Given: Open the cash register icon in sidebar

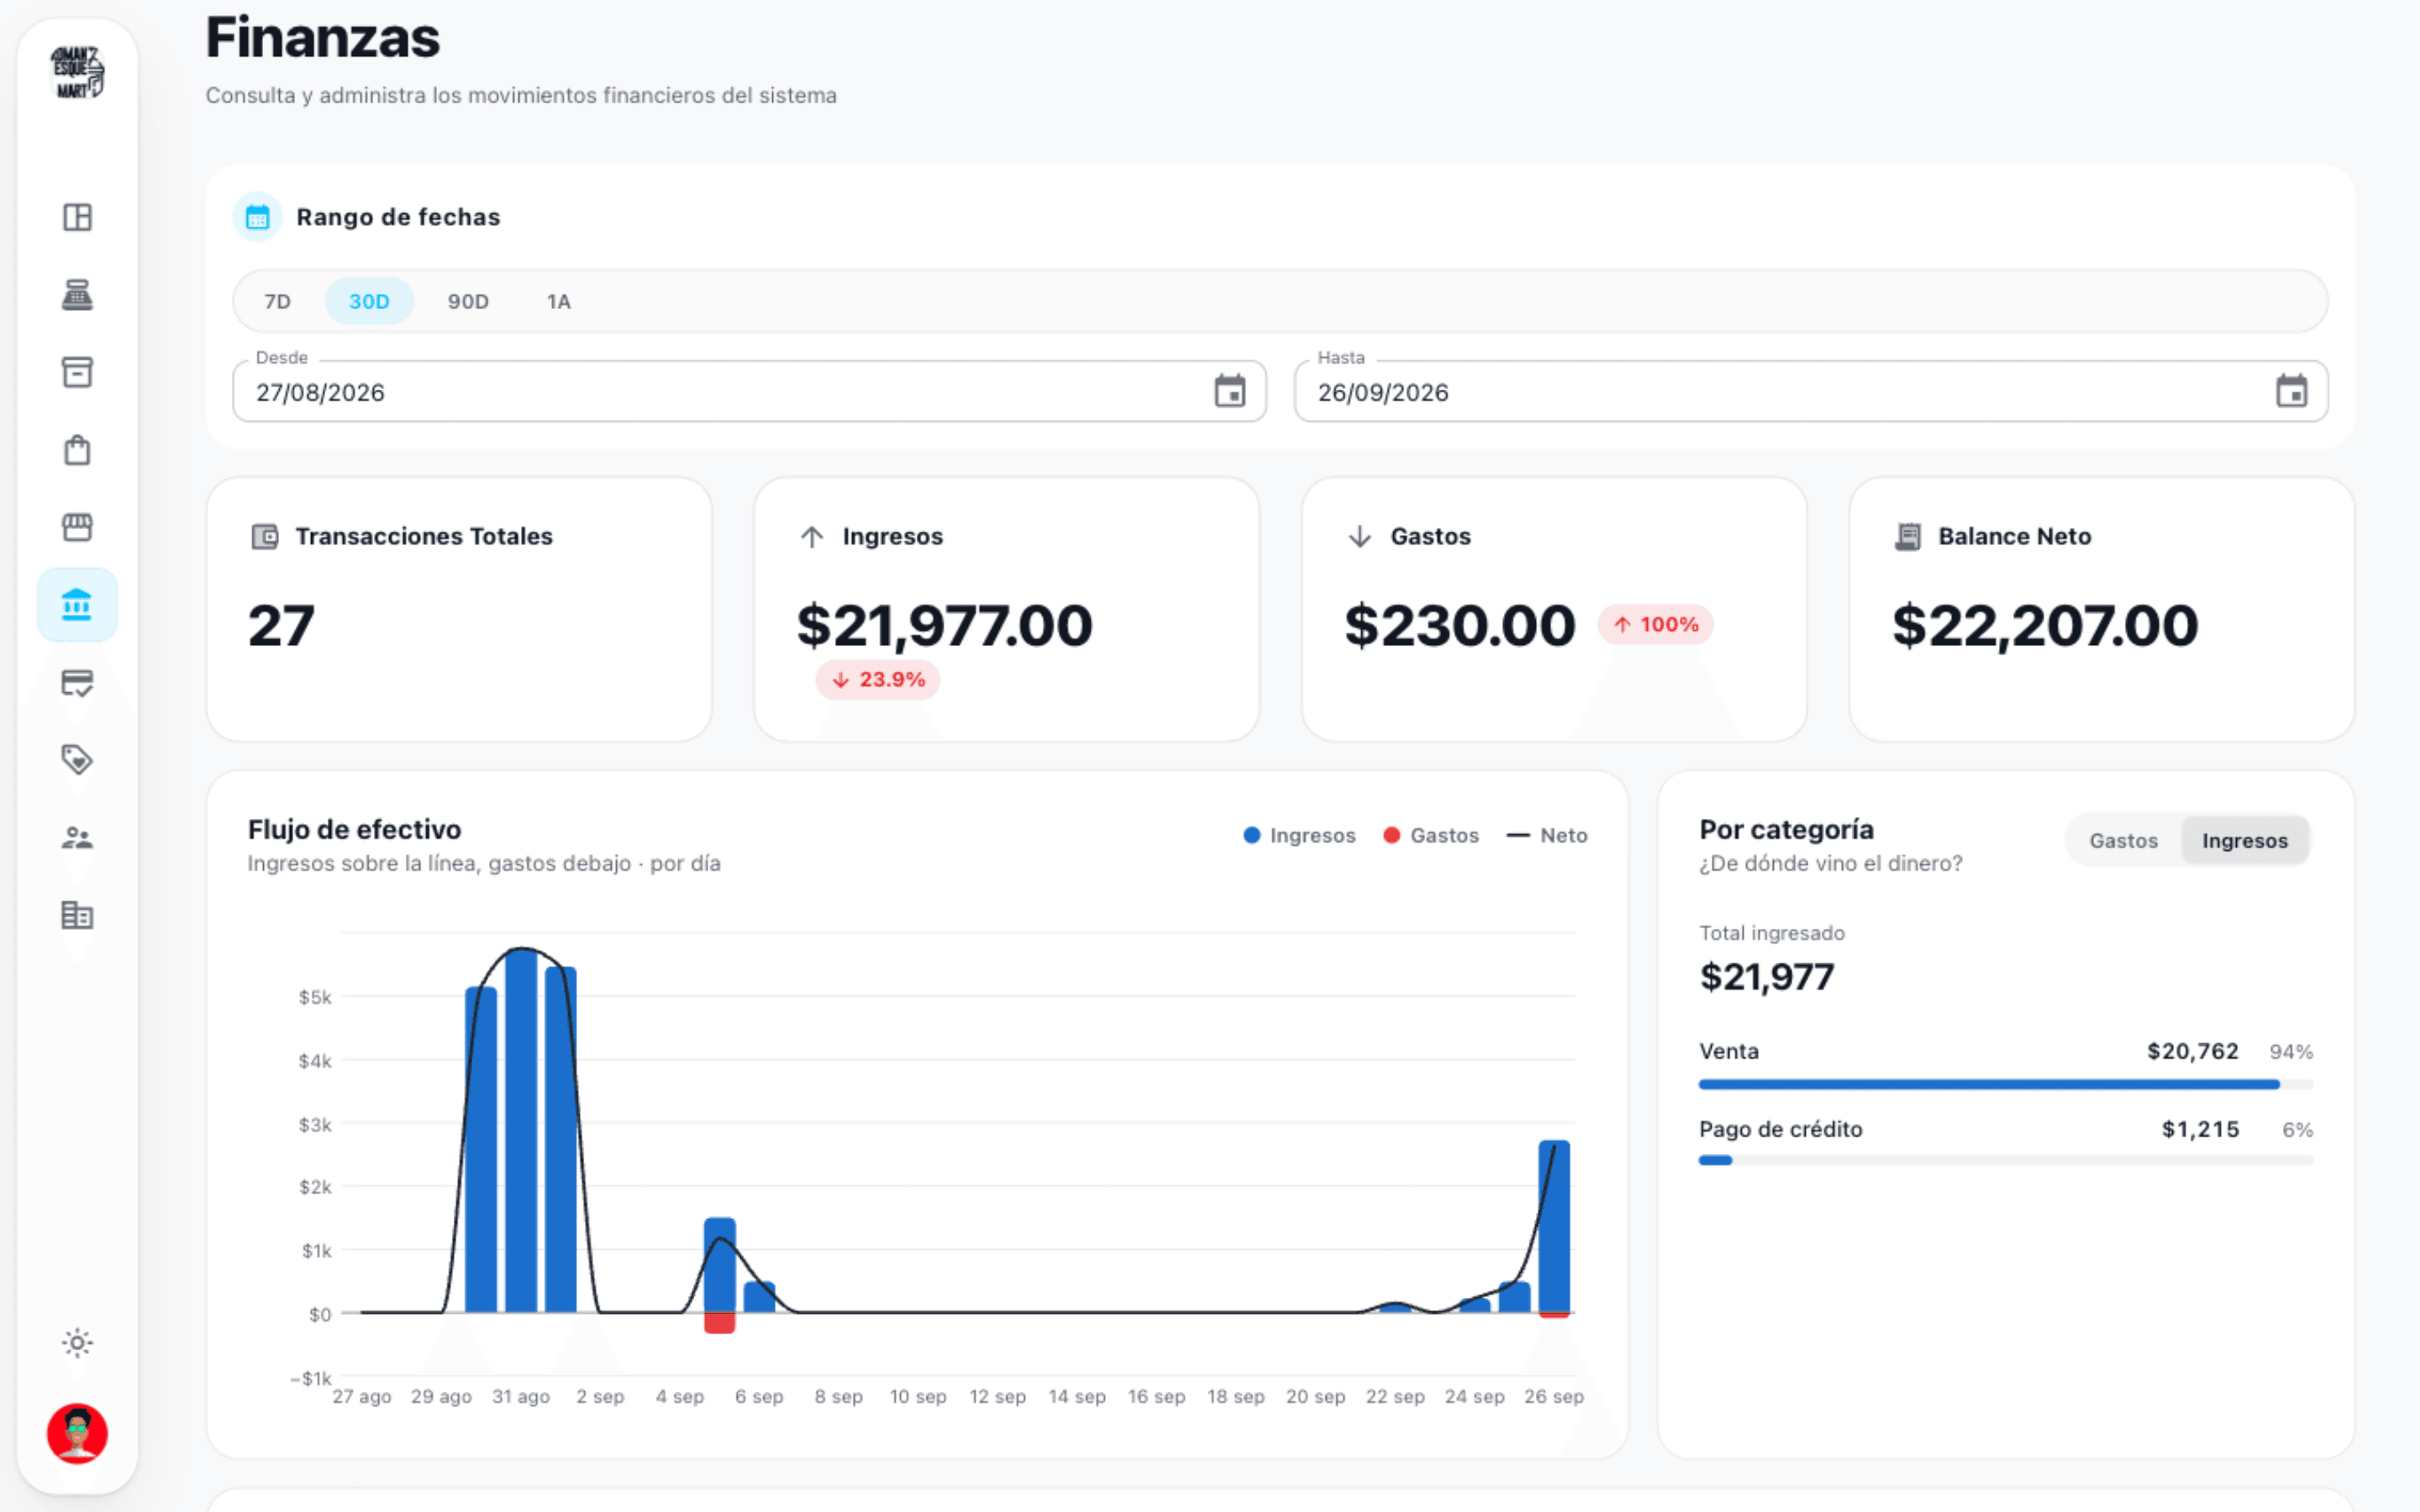Looking at the screenshot, I should click(x=77, y=295).
